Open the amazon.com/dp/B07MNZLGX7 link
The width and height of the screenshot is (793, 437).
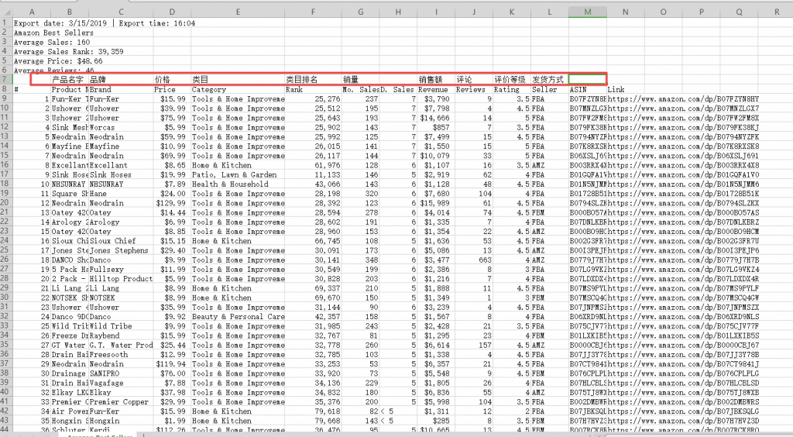tap(683, 108)
